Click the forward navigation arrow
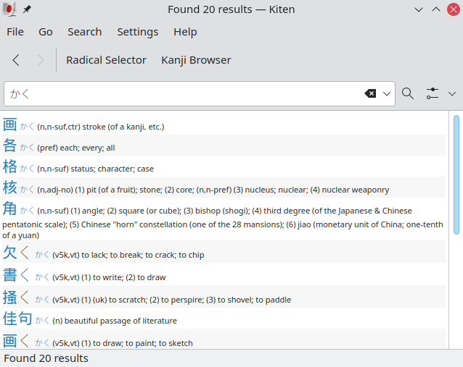 [41, 60]
